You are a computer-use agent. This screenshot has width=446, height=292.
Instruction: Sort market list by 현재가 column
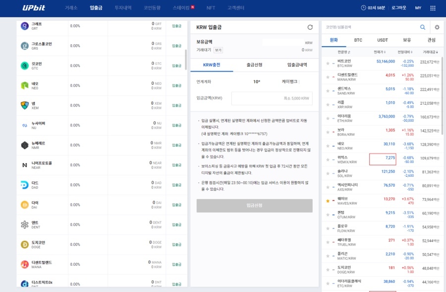pyautogui.click(x=380, y=52)
